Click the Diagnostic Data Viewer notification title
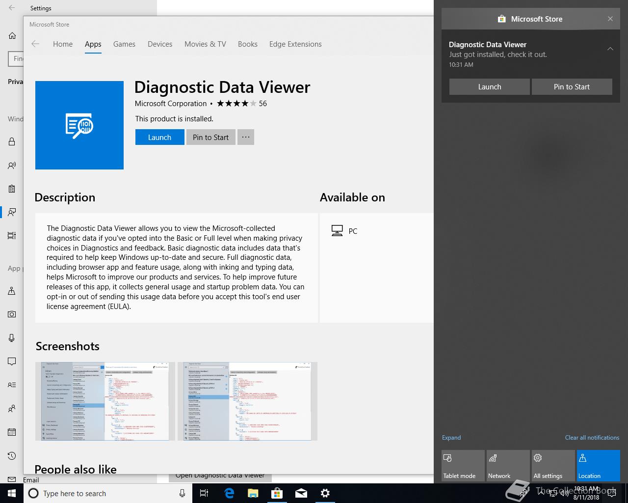628x503 pixels. [x=488, y=44]
